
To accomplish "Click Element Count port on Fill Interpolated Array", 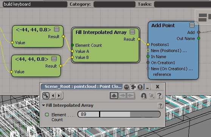I will click(72, 45).
